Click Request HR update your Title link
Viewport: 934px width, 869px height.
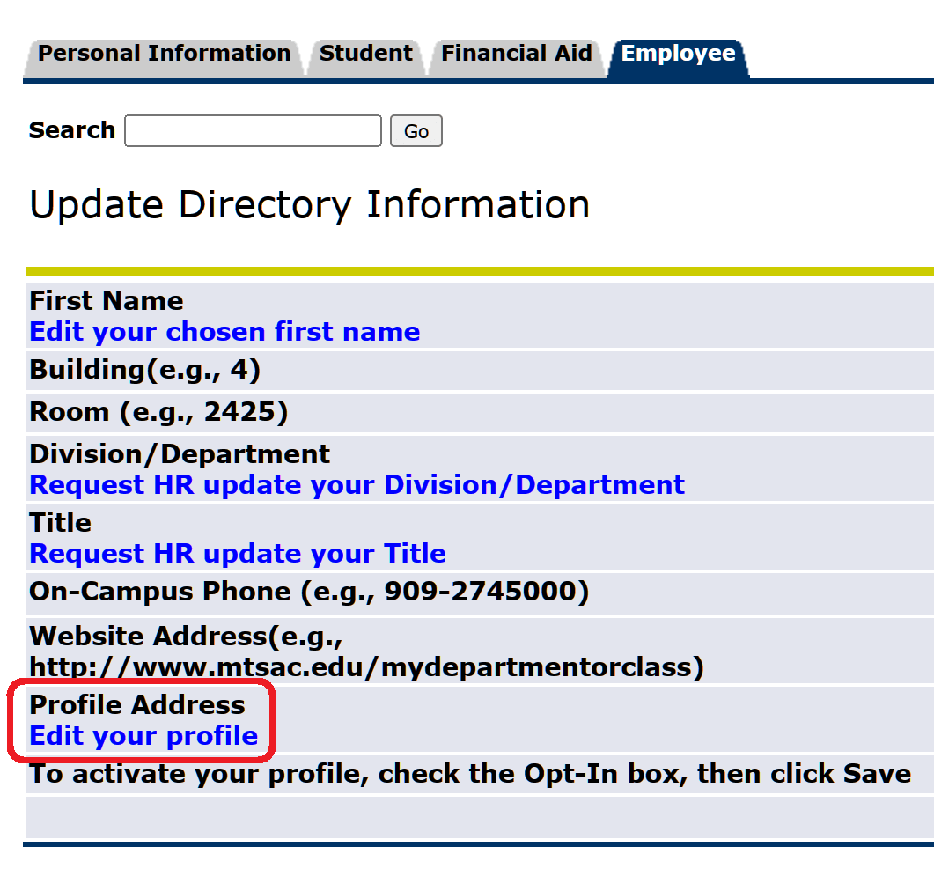(x=238, y=554)
